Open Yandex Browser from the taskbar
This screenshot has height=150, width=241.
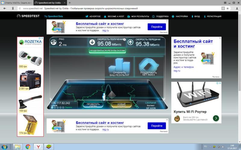(x=38, y=147)
